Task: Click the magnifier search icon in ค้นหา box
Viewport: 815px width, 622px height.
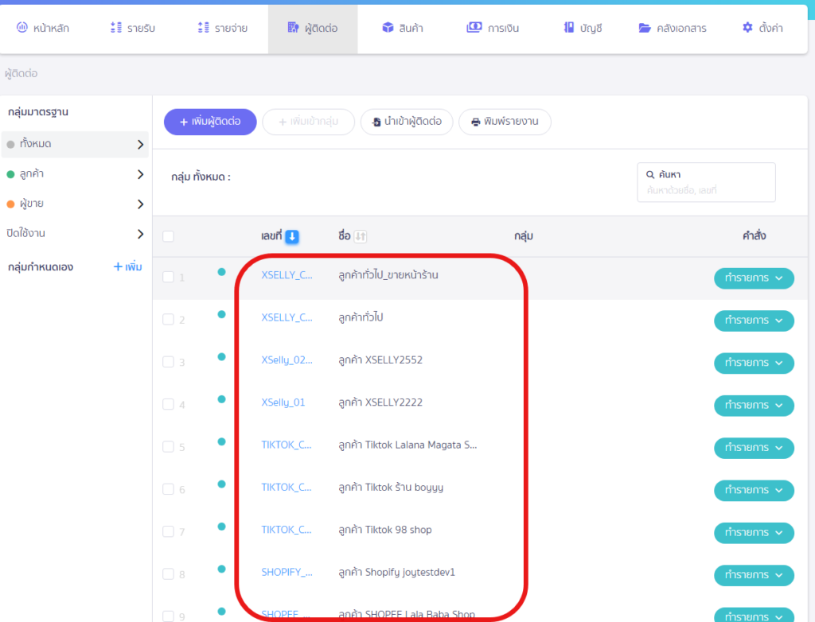Action: [650, 174]
